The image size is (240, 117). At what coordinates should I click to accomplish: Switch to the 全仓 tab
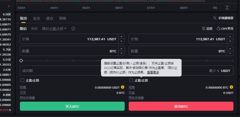point(37,19)
